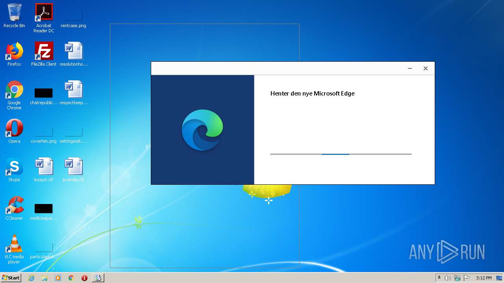Open the clock showing 3:12 PM

484,278
